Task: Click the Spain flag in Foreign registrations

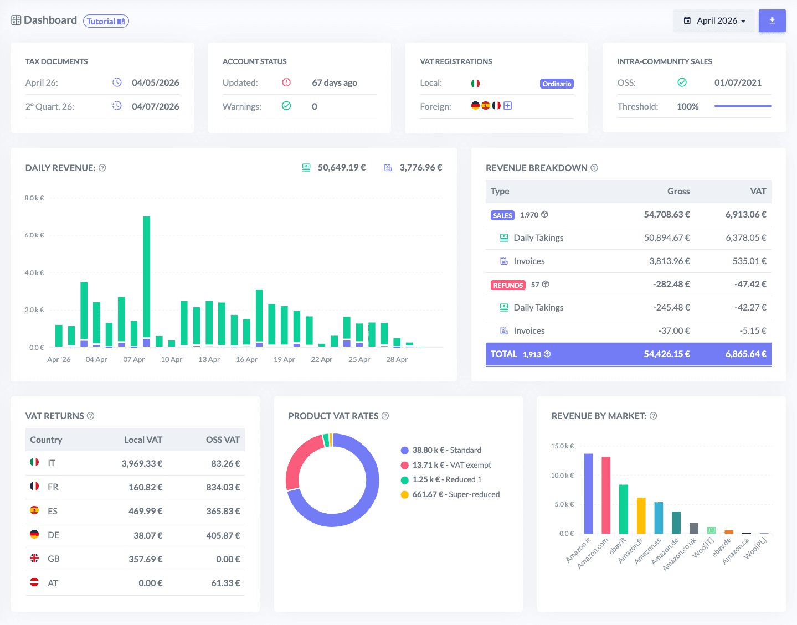Action: click(486, 105)
